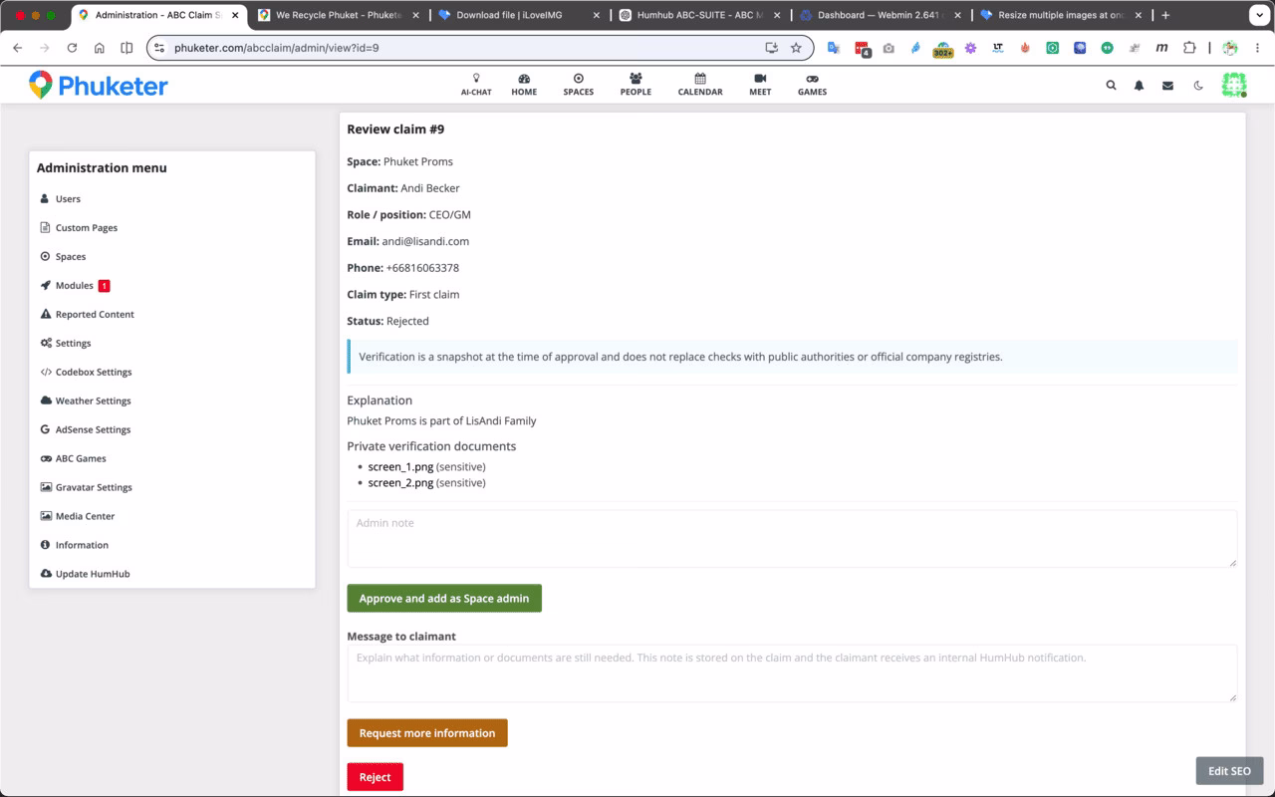The width and height of the screenshot is (1275, 797).
Task: Click the phone number +66816063378
Action: 422,268
